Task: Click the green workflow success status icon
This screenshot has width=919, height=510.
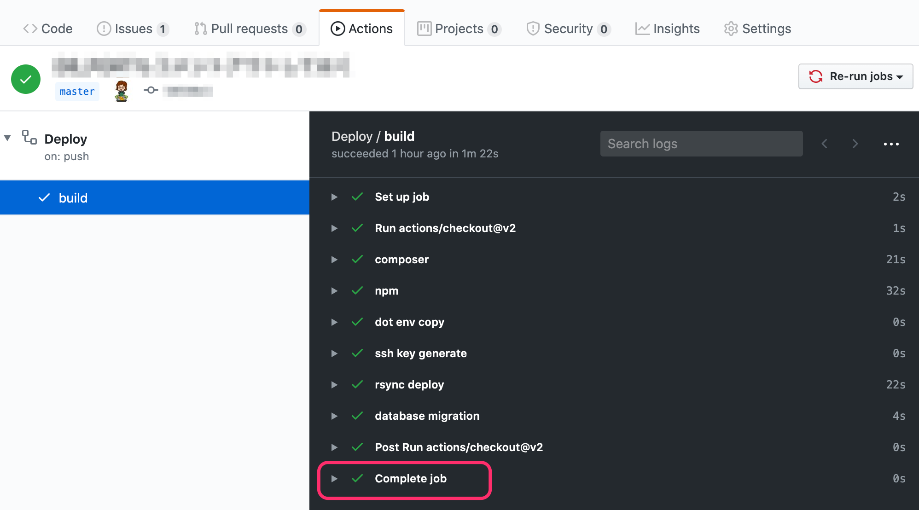Action: pyautogui.click(x=26, y=79)
